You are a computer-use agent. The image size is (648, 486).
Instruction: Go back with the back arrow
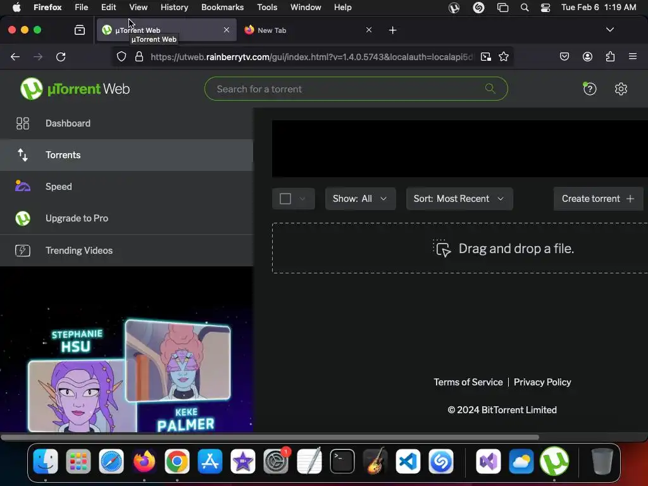[x=15, y=56]
